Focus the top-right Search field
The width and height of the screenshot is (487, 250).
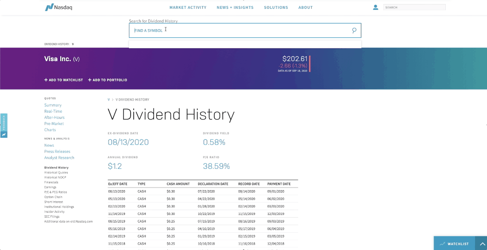click(x=414, y=7)
